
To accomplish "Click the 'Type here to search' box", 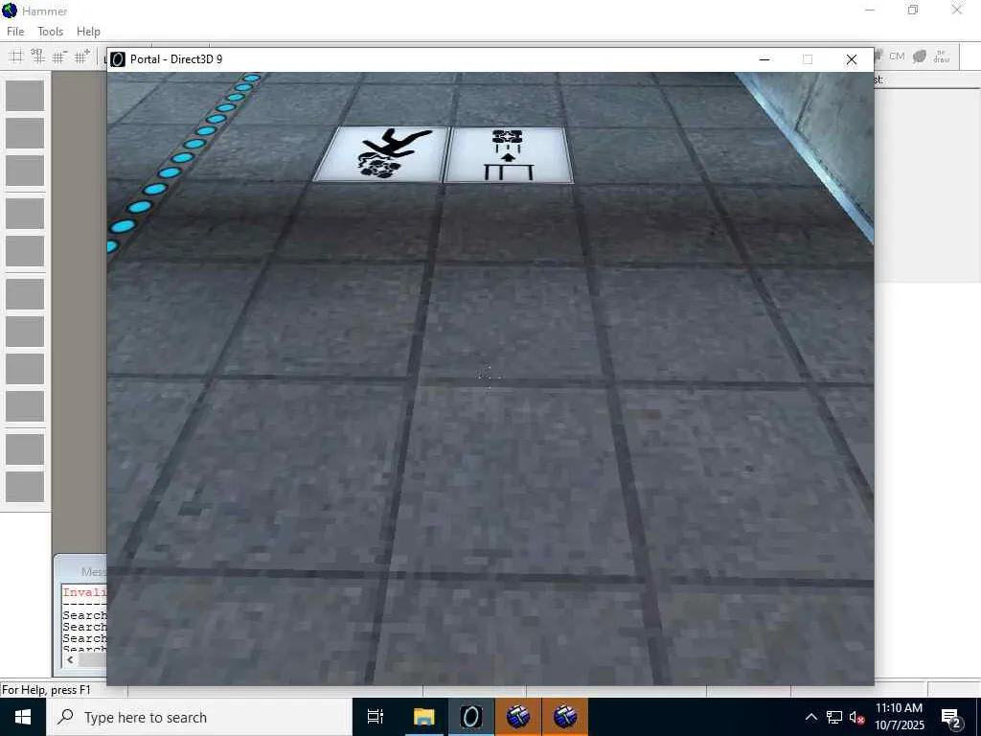I will 199,717.
